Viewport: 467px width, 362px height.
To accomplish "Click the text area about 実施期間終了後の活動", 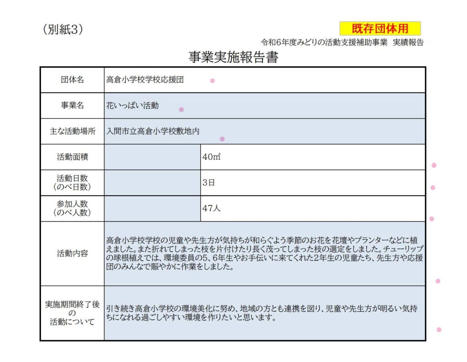I will (x=265, y=313).
